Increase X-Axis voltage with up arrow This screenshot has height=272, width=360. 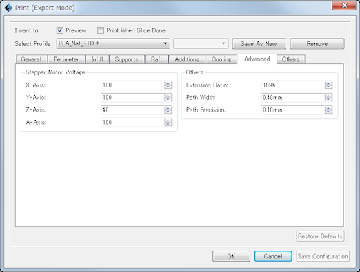tap(168, 83)
